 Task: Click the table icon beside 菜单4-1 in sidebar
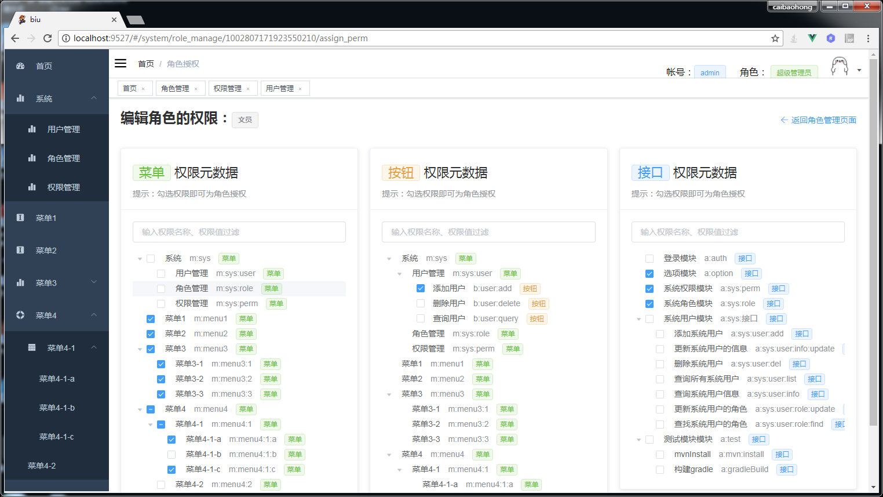point(32,347)
